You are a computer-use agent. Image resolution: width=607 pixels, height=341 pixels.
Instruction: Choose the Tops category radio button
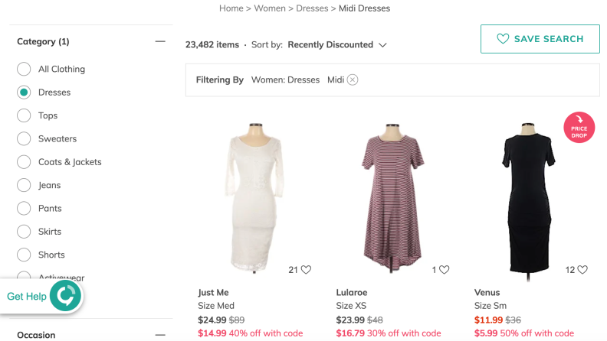coord(24,115)
